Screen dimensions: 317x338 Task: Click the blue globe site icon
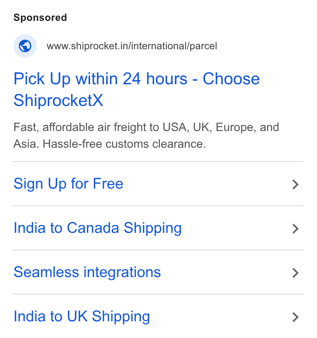point(25,46)
